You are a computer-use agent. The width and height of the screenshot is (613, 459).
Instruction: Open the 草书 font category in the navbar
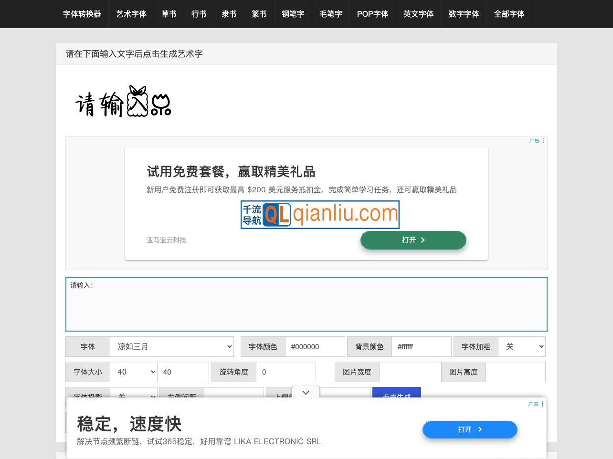(169, 14)
